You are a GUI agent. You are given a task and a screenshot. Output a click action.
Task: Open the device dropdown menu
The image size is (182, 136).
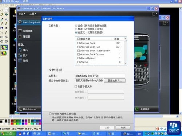[22, 14]
